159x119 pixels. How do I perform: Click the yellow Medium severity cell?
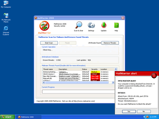(x=95, y=72)
